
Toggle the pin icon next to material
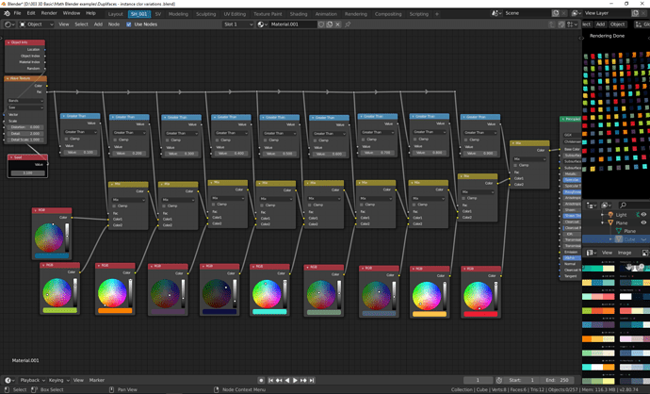[x=348, y=25]
